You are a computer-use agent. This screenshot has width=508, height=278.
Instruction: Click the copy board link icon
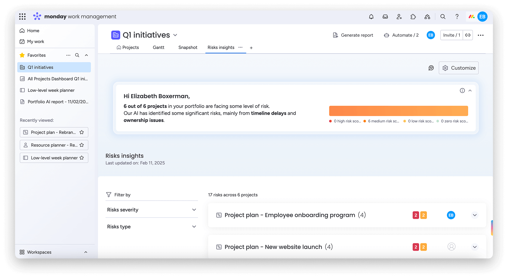468,35
